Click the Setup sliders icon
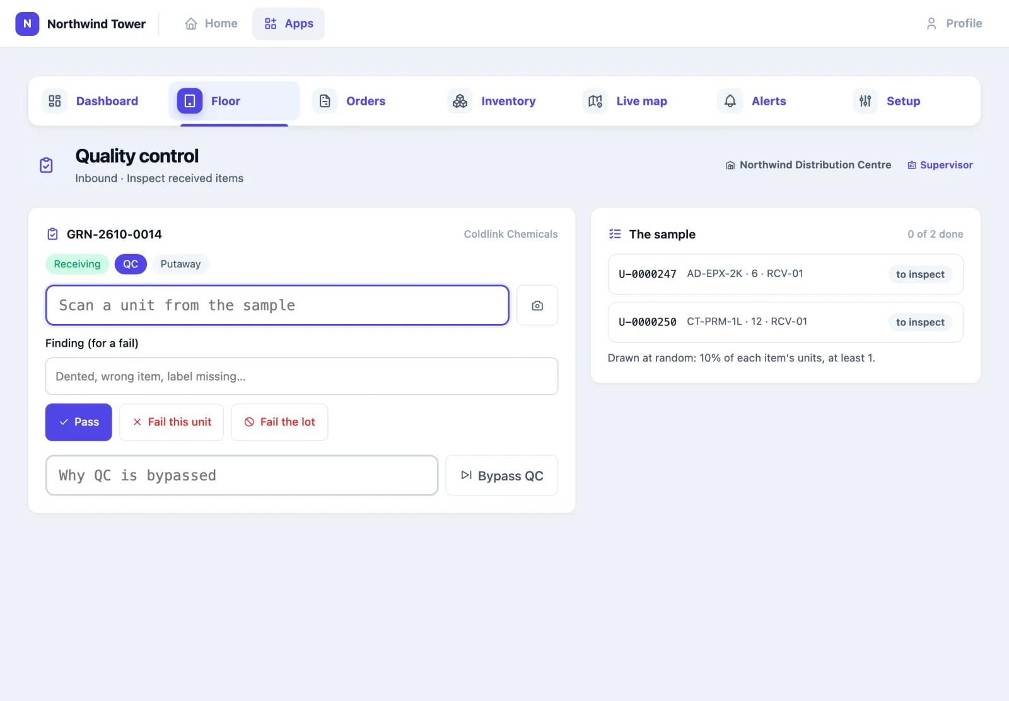Viewport: 1009px width, 701px height. tap(865, 101)
